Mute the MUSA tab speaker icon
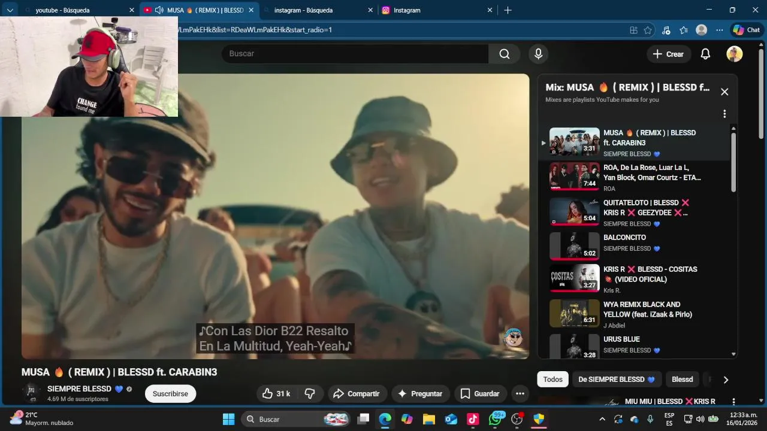Image resolution: width=767 pixels, height=431 pixels. (x=159, y=10)
